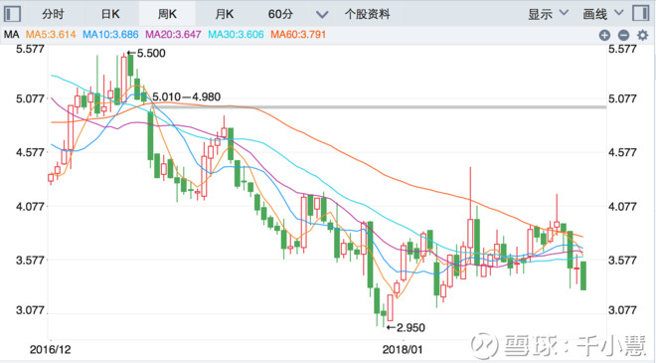The height and width of the screenshot is (363, 656).
Task: Click the MA30:3.606 value
Action: 236,35
